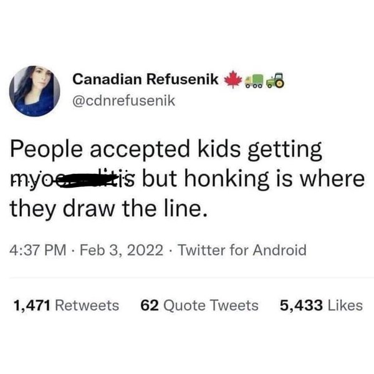Open the Canadian Refusenik display name
Viewport: 374px width, 374px height.
click(x=145, y=80)
